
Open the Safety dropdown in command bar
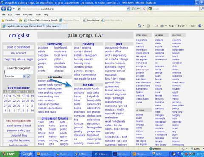pyautogui.click(x=183, y=26)
